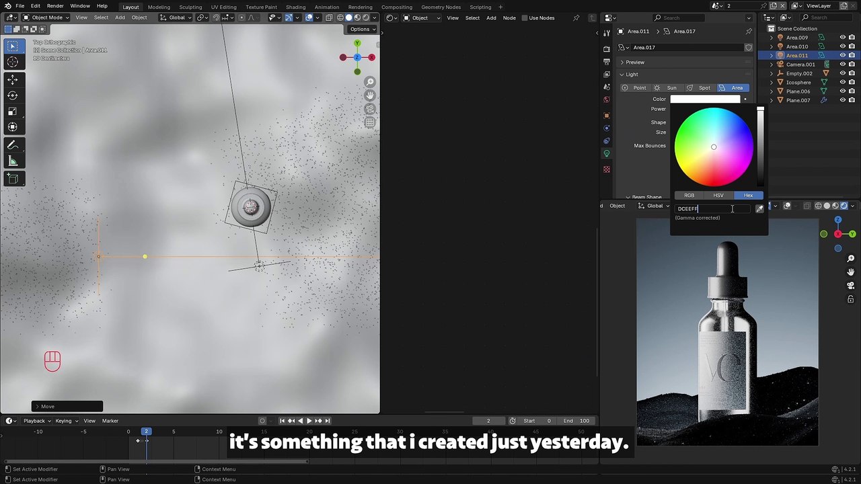Select the Add Cube tool
Image resolution: width=861 pixels, height=484 pixels.
tap(12, 179)
